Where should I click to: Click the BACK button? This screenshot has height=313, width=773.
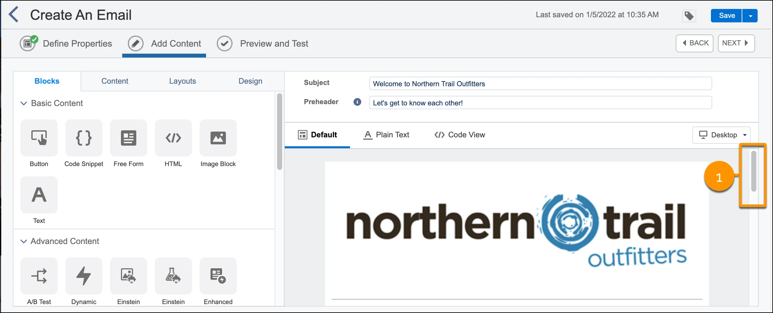click(695, 43)
